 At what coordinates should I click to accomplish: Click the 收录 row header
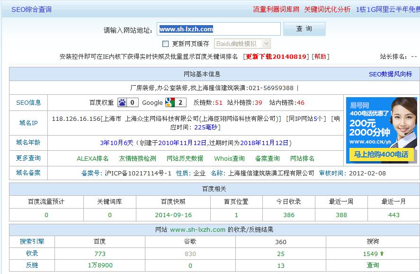tap(32, 253)
